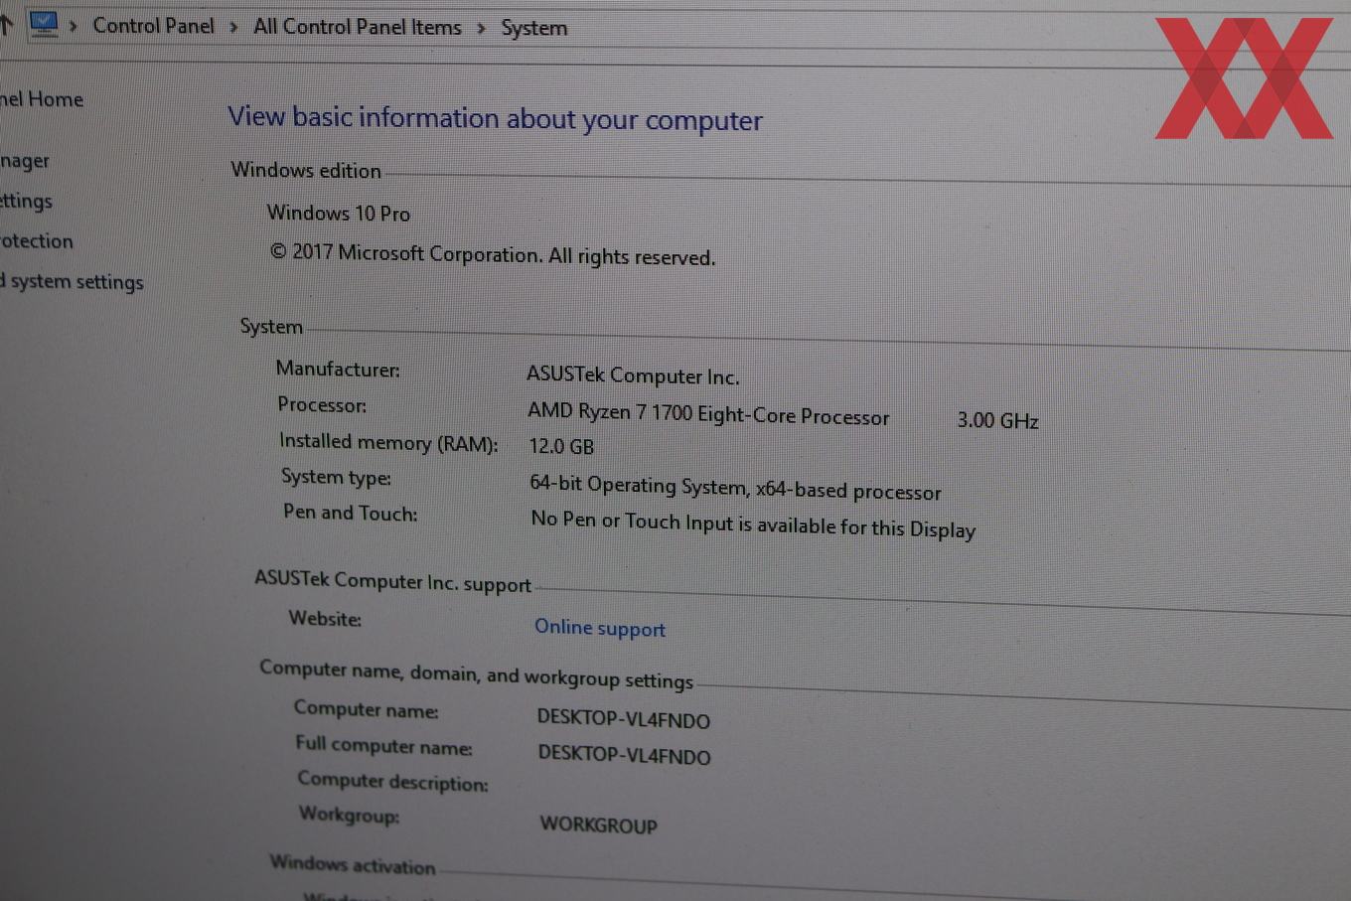Click the ASUSTek Computer Inc. support header
The width and height of the screenshot is (1351, 901).
tap(392, 581)
